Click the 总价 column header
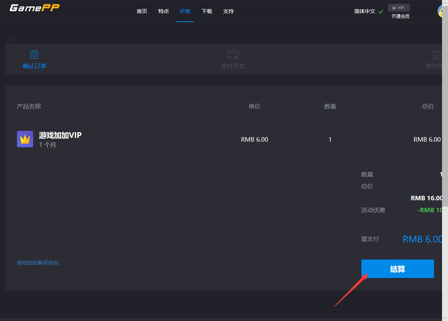 [428, 107]
